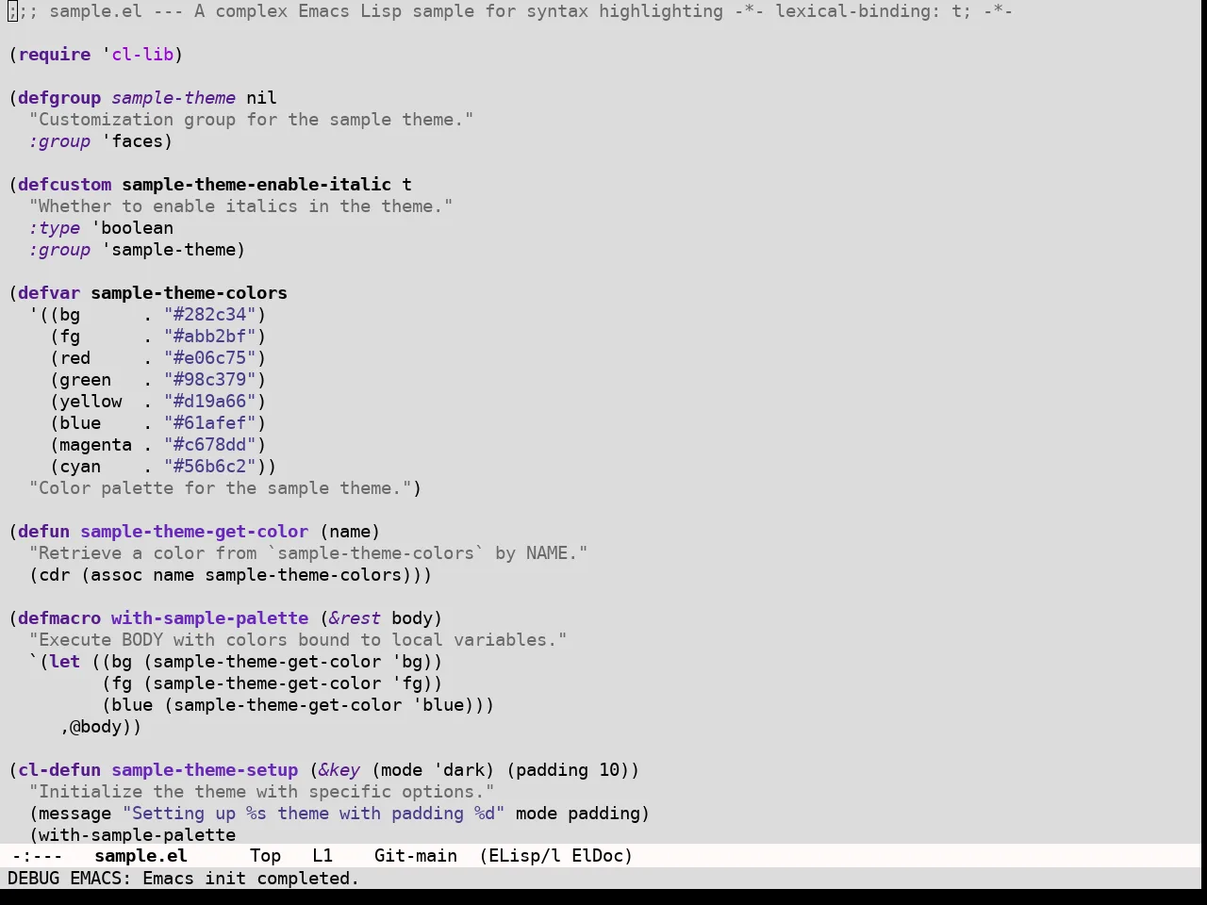Click the docstring "Whether to enable italics in the theme."
The width and height of the screenshot is (1207, 905).
(241, 206)
